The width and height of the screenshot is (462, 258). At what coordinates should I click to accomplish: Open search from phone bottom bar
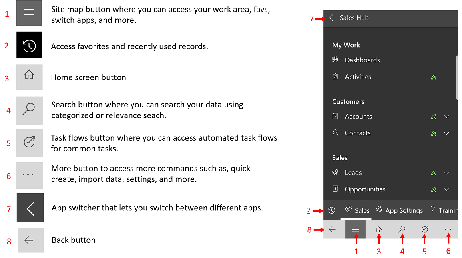402,229
